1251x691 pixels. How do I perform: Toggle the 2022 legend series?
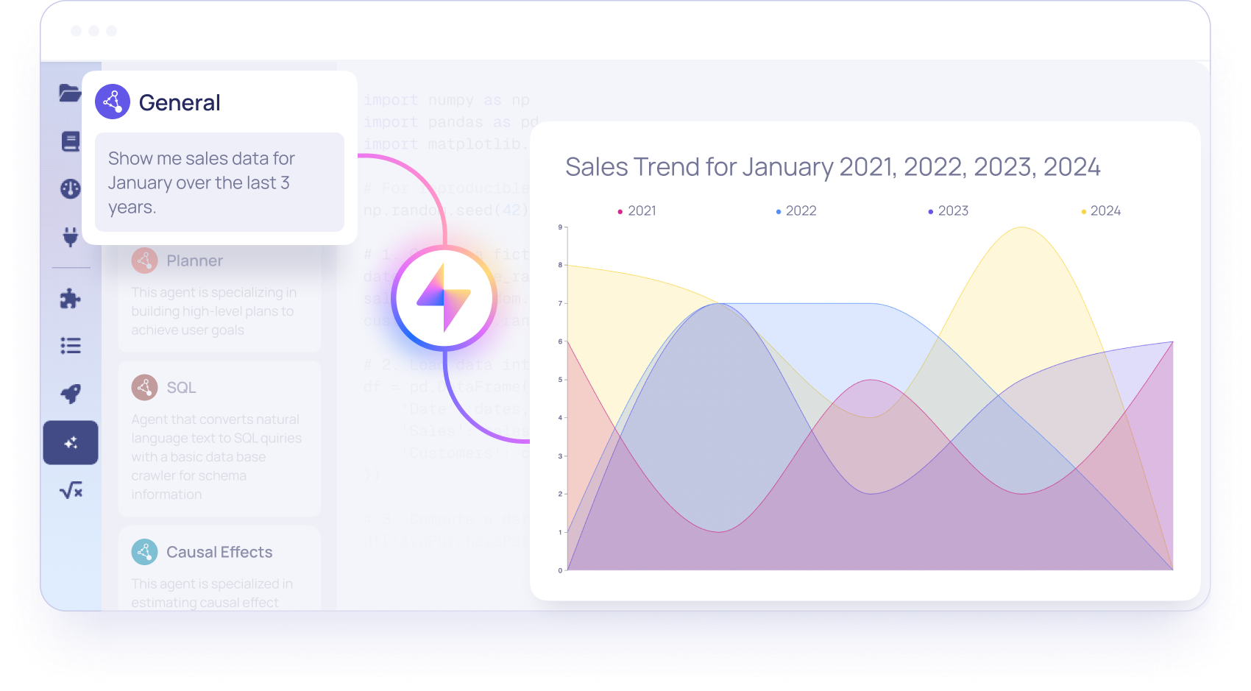(x=796, y=211)
